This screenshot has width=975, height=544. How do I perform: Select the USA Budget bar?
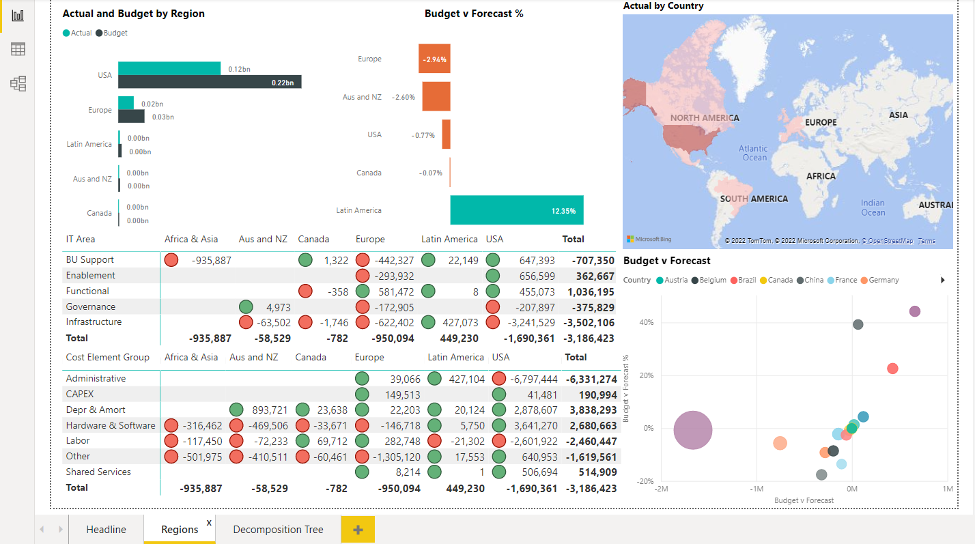[x=209, y=82]
